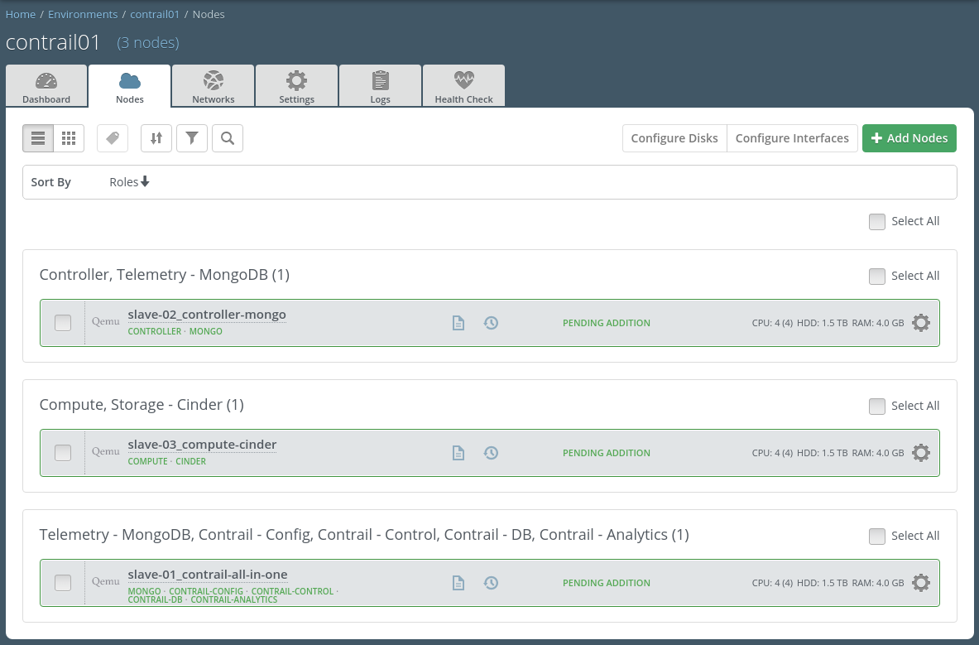Rename node slave-01_contrail-all-in-one by its name
Screen dimensions: 979x645
pos(208,574)
